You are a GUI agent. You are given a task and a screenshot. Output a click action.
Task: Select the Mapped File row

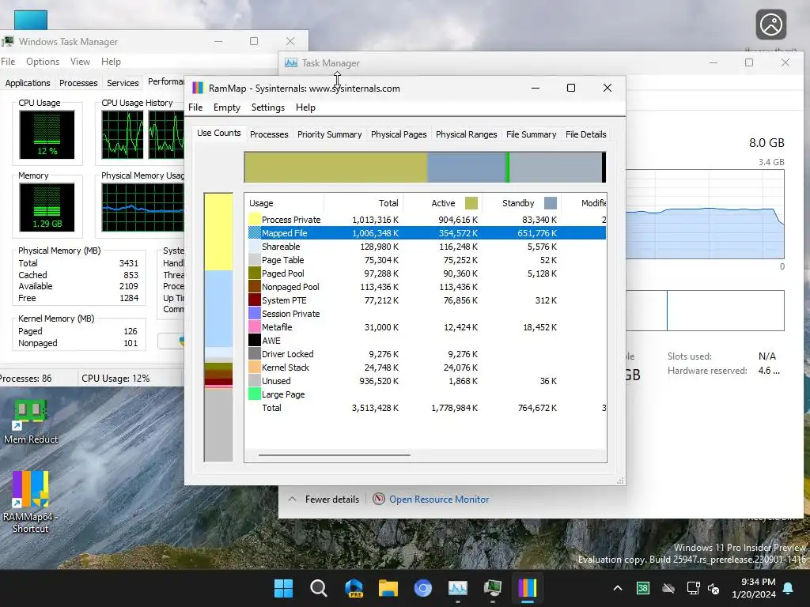pyautogui.click(x=426, y=233)
